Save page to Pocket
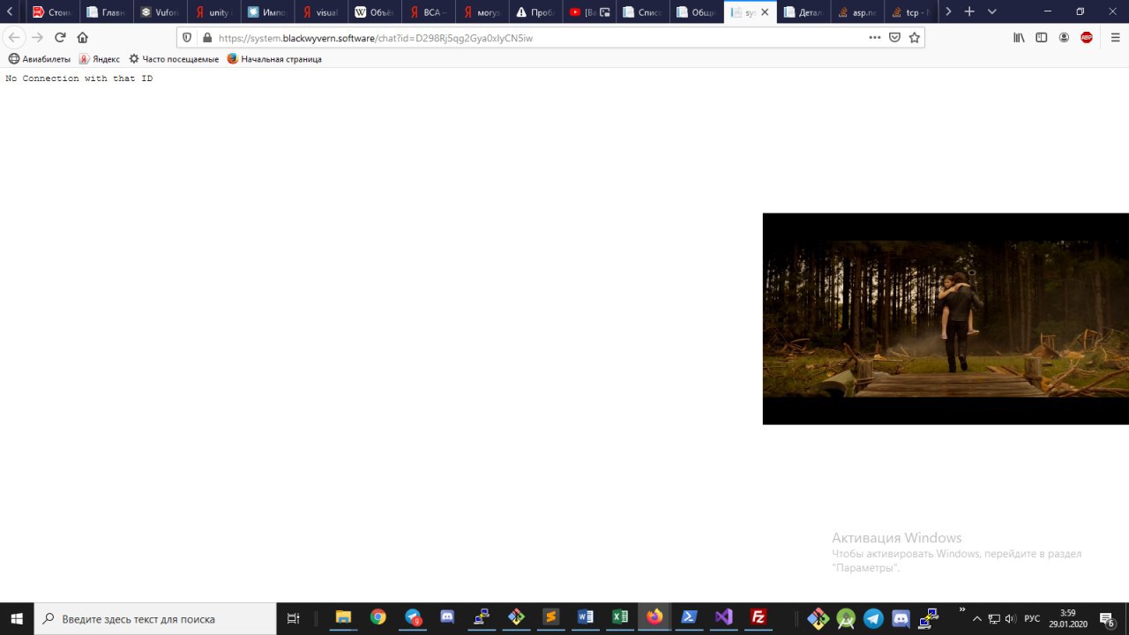The image size is (1129, 635). click(x=894, y=38)
